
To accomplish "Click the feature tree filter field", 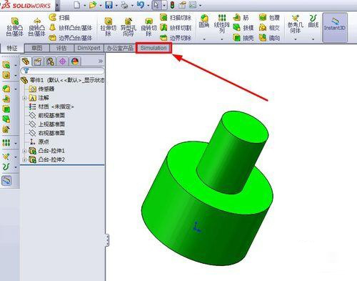I will 62,71.
